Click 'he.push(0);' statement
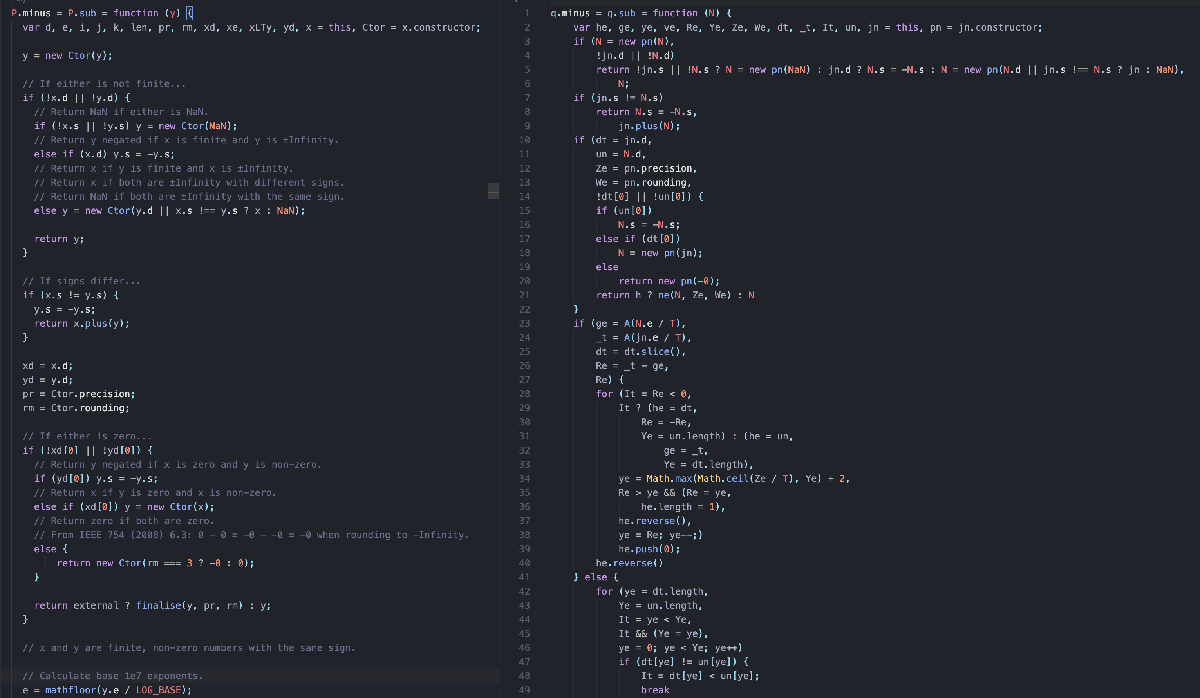The image size is (1200, 698). click(649, 550)
